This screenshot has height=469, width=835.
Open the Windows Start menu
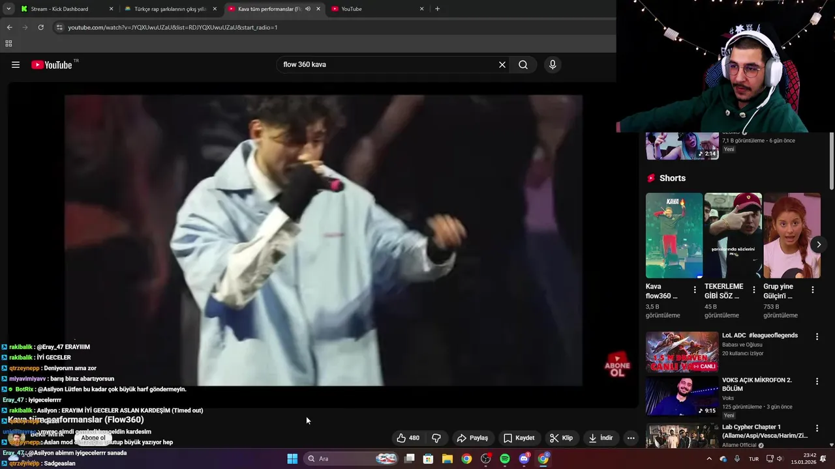pyautogui.click(x=292, y=459)
